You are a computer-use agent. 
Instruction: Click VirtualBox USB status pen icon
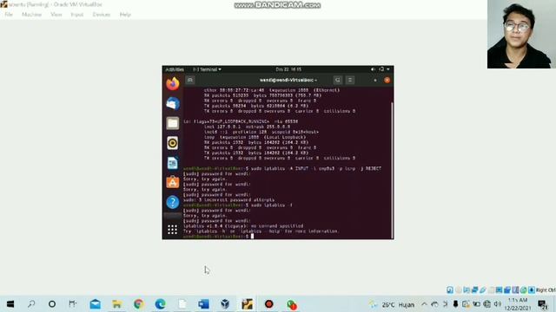[483, 289]
